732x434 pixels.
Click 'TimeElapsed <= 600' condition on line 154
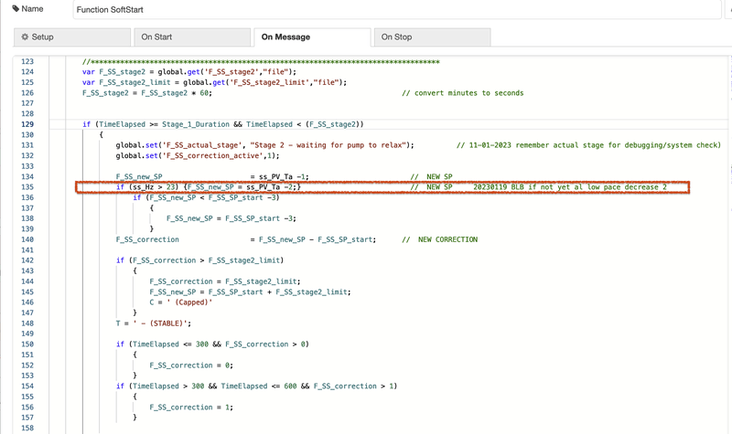click(259, 386)
